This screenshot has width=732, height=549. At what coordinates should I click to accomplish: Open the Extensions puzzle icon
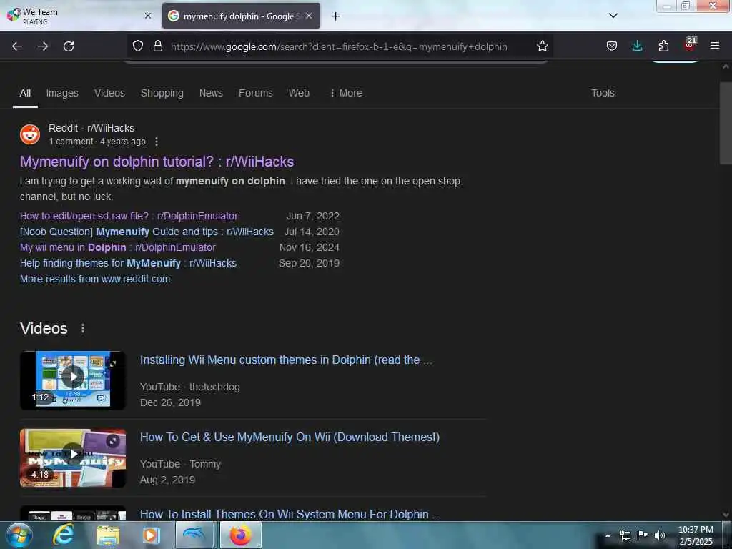[663, 46]
